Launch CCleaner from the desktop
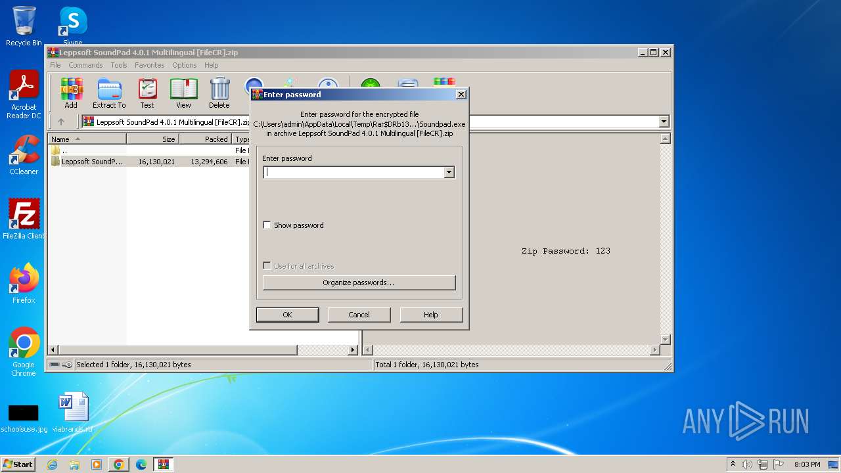This screenshot has width=841, height=473. click(x=24, y=155)
